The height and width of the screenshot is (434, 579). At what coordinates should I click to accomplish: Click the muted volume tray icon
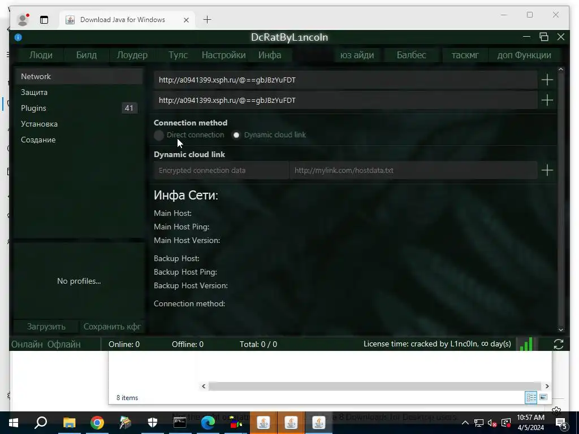point(492,423)
